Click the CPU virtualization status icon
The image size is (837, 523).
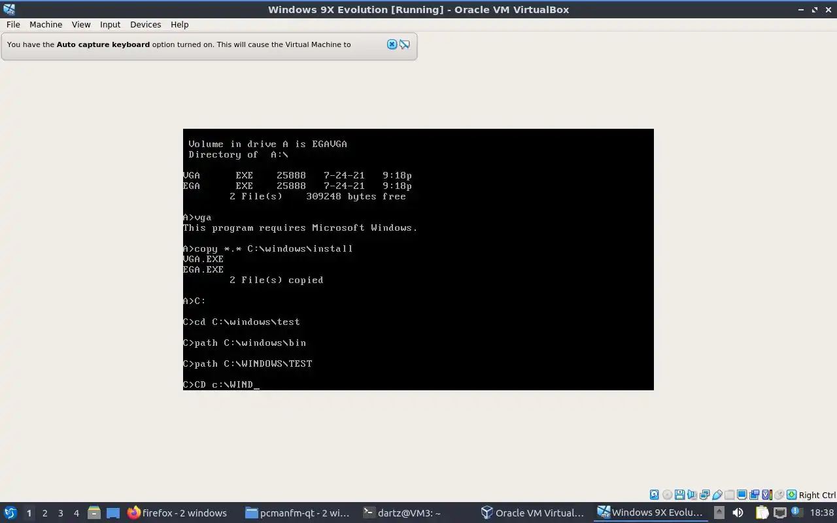click(x=767, y=495)
